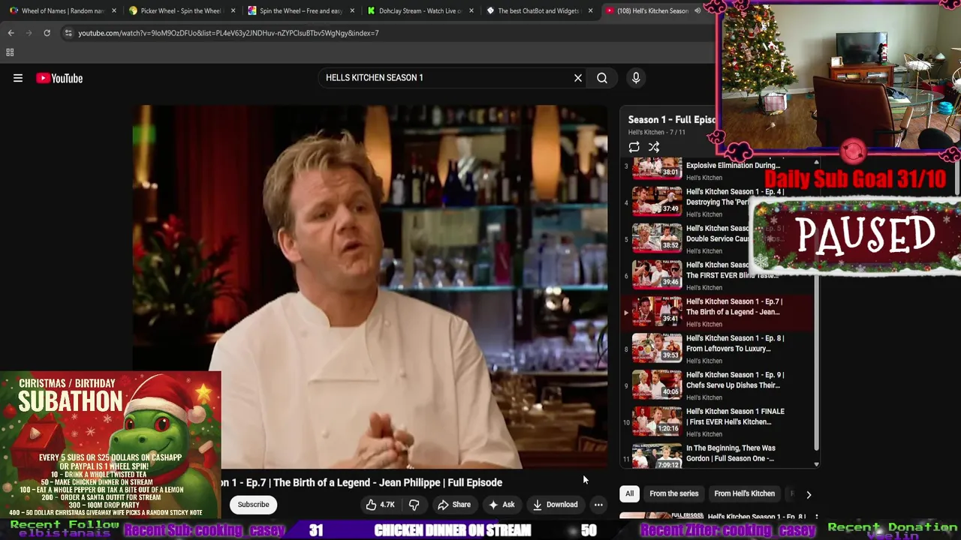Close the Spin the Wheel tab
Screen dimensions: 961x540
coord(352,11)
